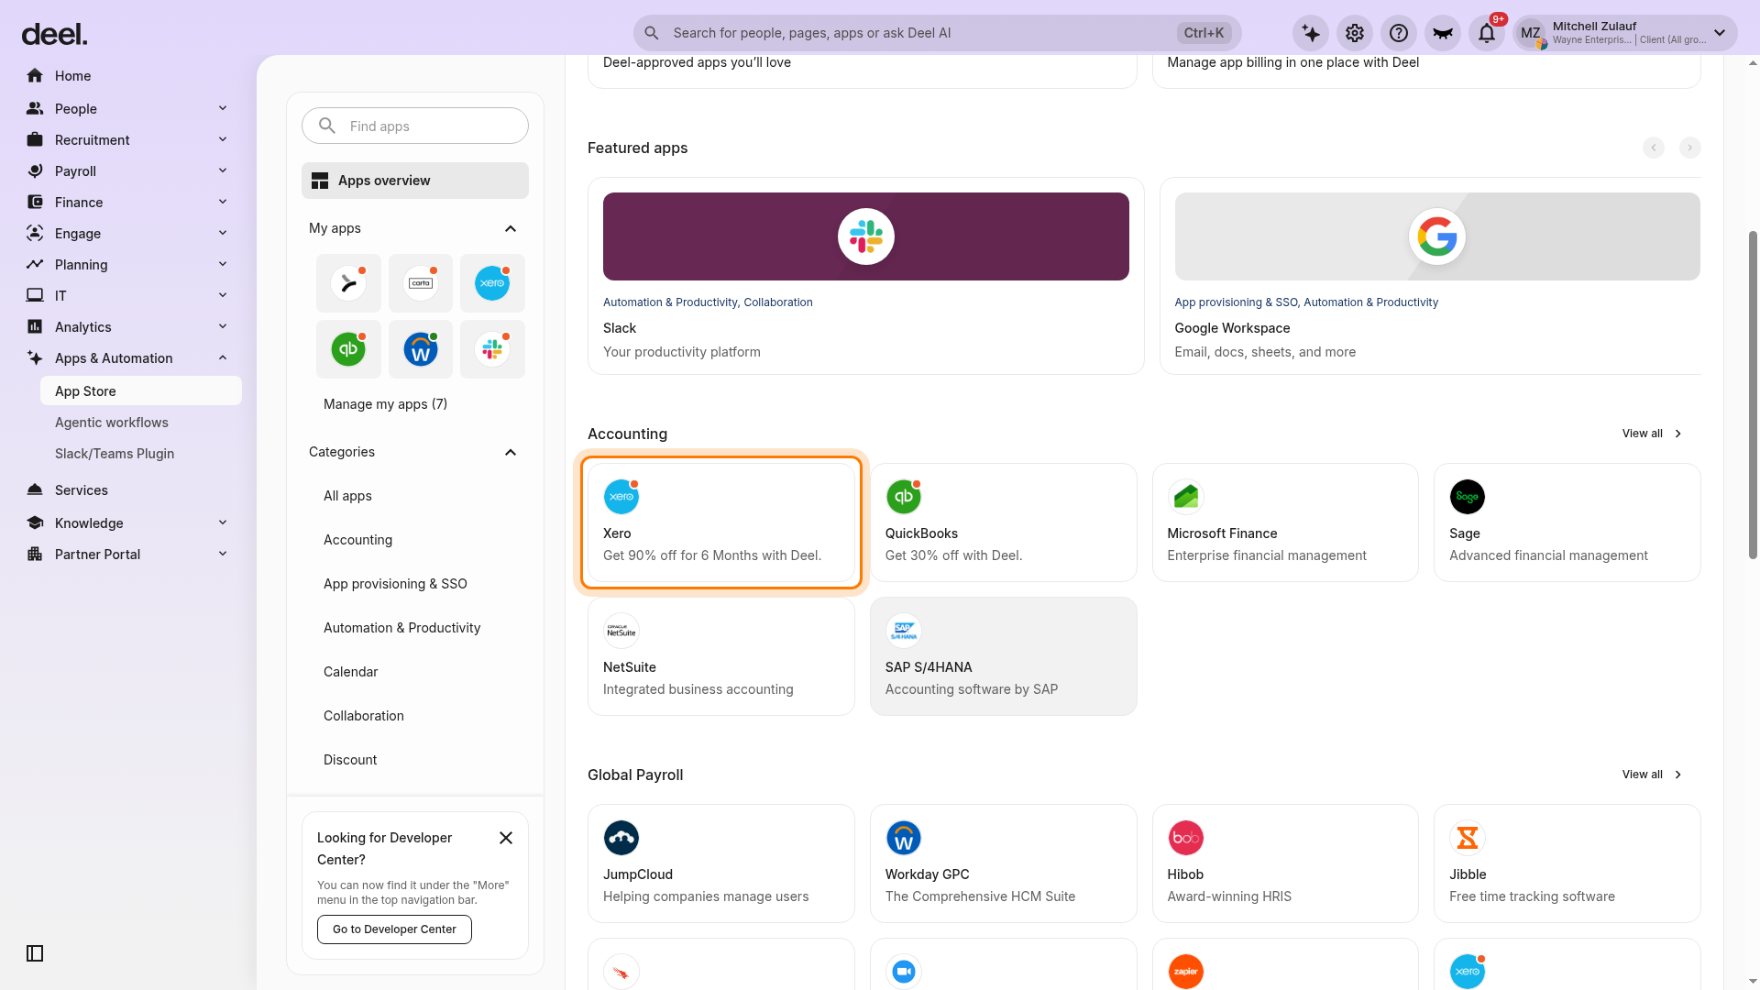Click Go to Developer Center button

pyautogui.click(x=394, y=929)
